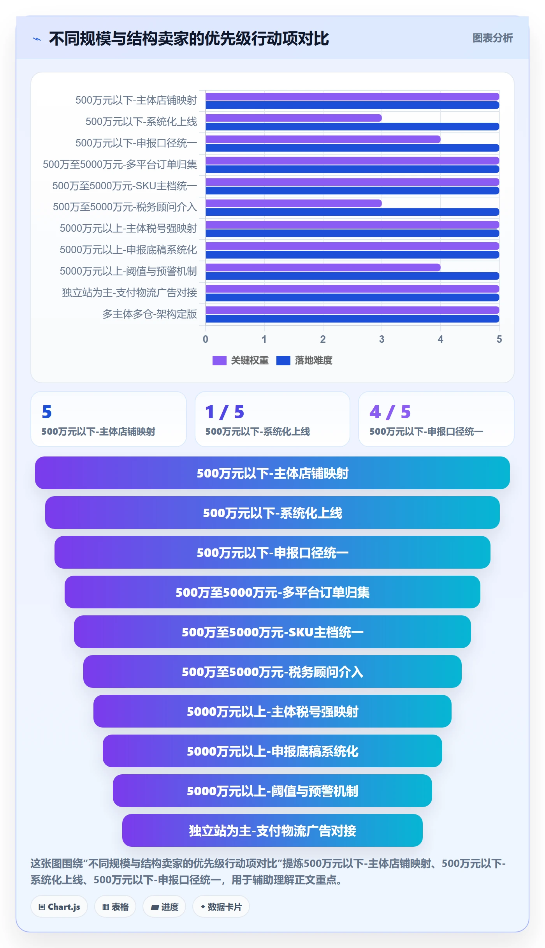Click the 表格 tag chip
Screen dimensions: 545x948
115,907
